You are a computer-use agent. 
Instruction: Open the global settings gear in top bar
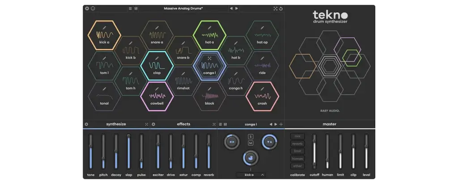tap(87, 8)
